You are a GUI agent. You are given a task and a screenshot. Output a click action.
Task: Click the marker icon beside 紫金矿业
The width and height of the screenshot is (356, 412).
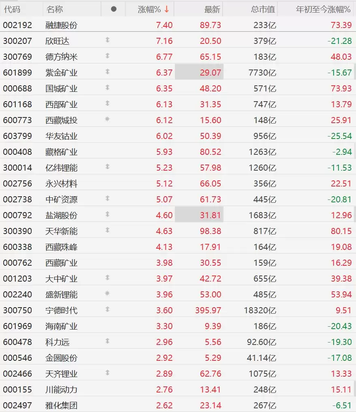[x=107, y=72]
